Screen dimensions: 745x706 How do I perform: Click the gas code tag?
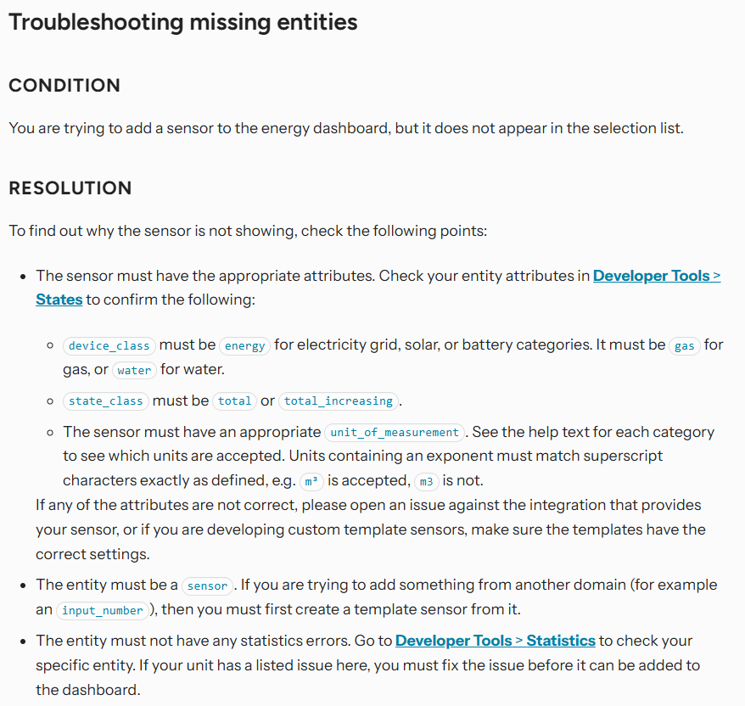point(684,345)
